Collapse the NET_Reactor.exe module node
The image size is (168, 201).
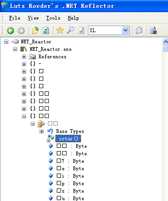coord(15,49)
